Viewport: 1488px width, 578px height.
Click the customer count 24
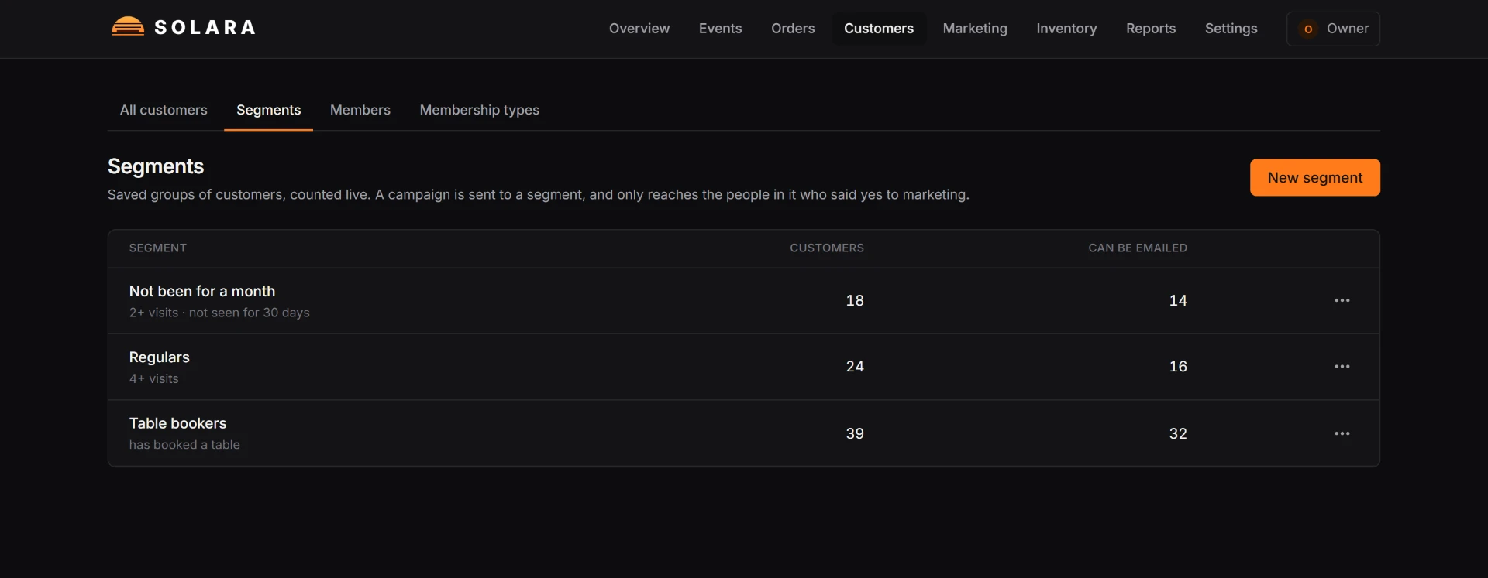[854, 367]
